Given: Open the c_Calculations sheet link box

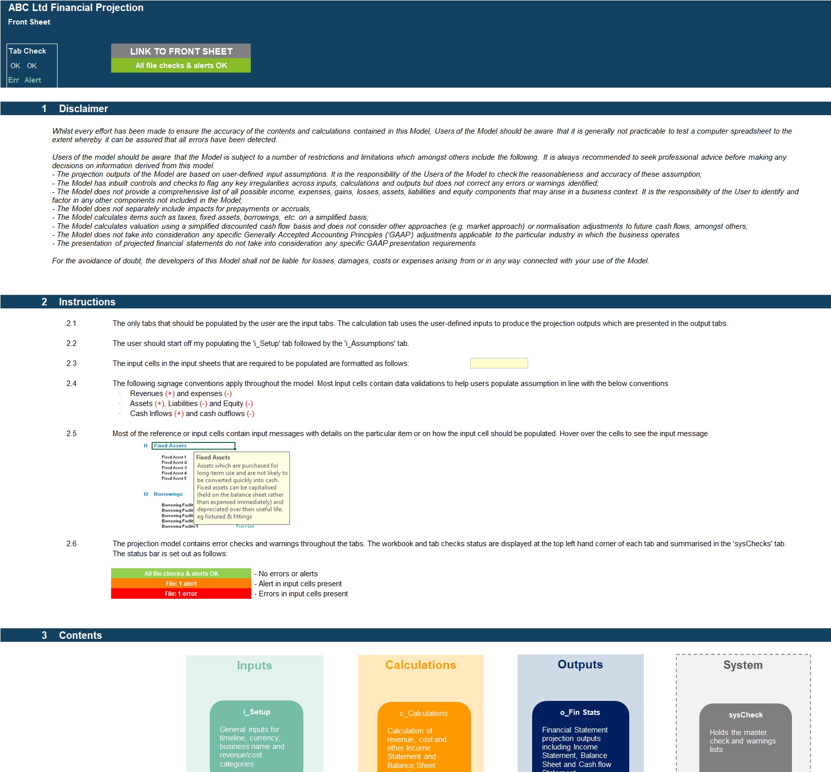Looking at the screenshot, I should [424, 737].
